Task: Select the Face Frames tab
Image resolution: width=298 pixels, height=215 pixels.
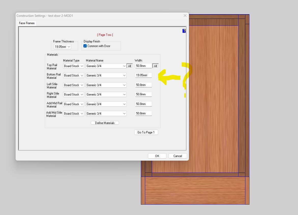Action: click(x=27, y=23)
